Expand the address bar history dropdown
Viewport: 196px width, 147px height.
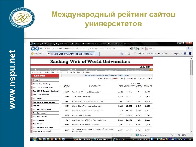click(x=130, y=48)
